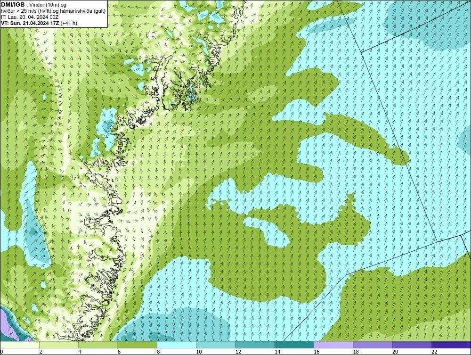
Task: Click the legend scale value '14'
Action: click(x=277, y=352)
